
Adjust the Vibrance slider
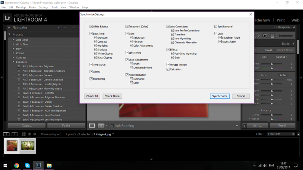tap(272, 119)
